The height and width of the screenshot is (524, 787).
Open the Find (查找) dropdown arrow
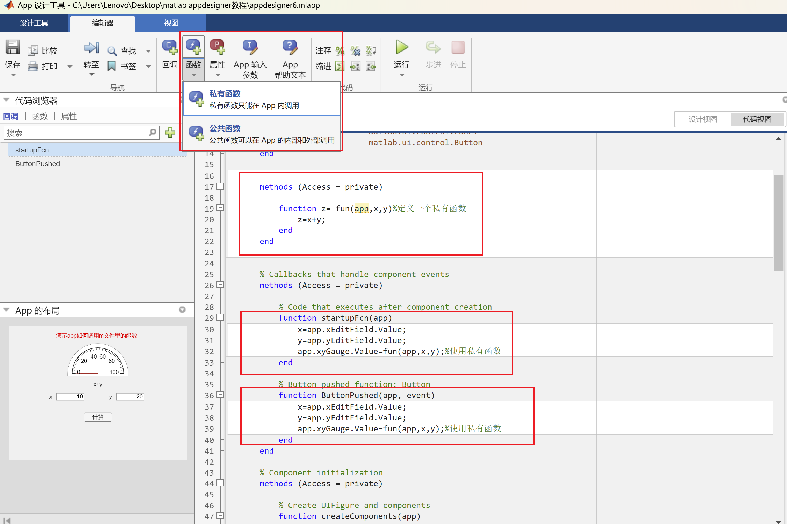click(148, 51)
